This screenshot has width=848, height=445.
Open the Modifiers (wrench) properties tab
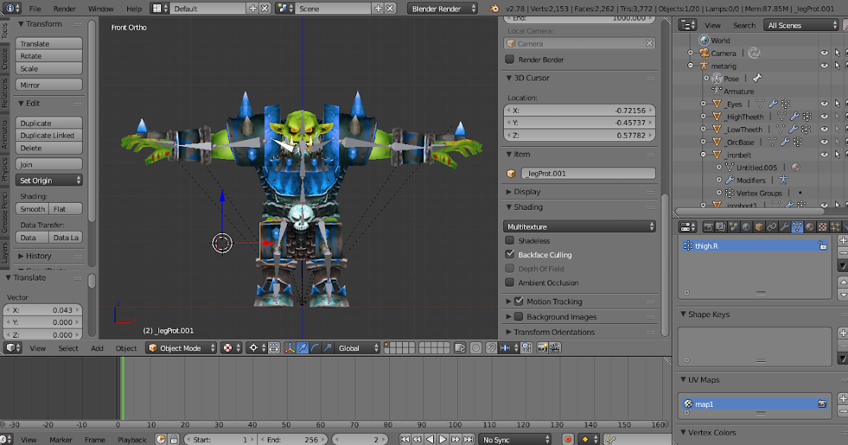(x=784, y=227)
